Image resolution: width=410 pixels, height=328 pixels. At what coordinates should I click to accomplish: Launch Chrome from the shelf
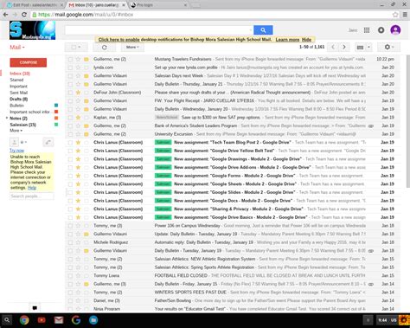click(x=24, y=320)
